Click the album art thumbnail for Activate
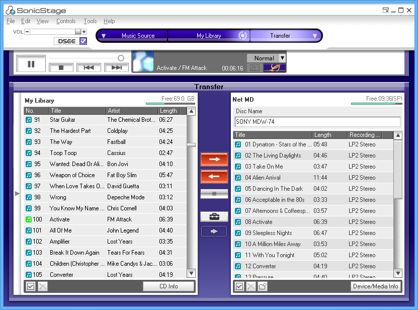Image resolution: width=418 pixels, height=310 pixels. [x=143, y=61]
